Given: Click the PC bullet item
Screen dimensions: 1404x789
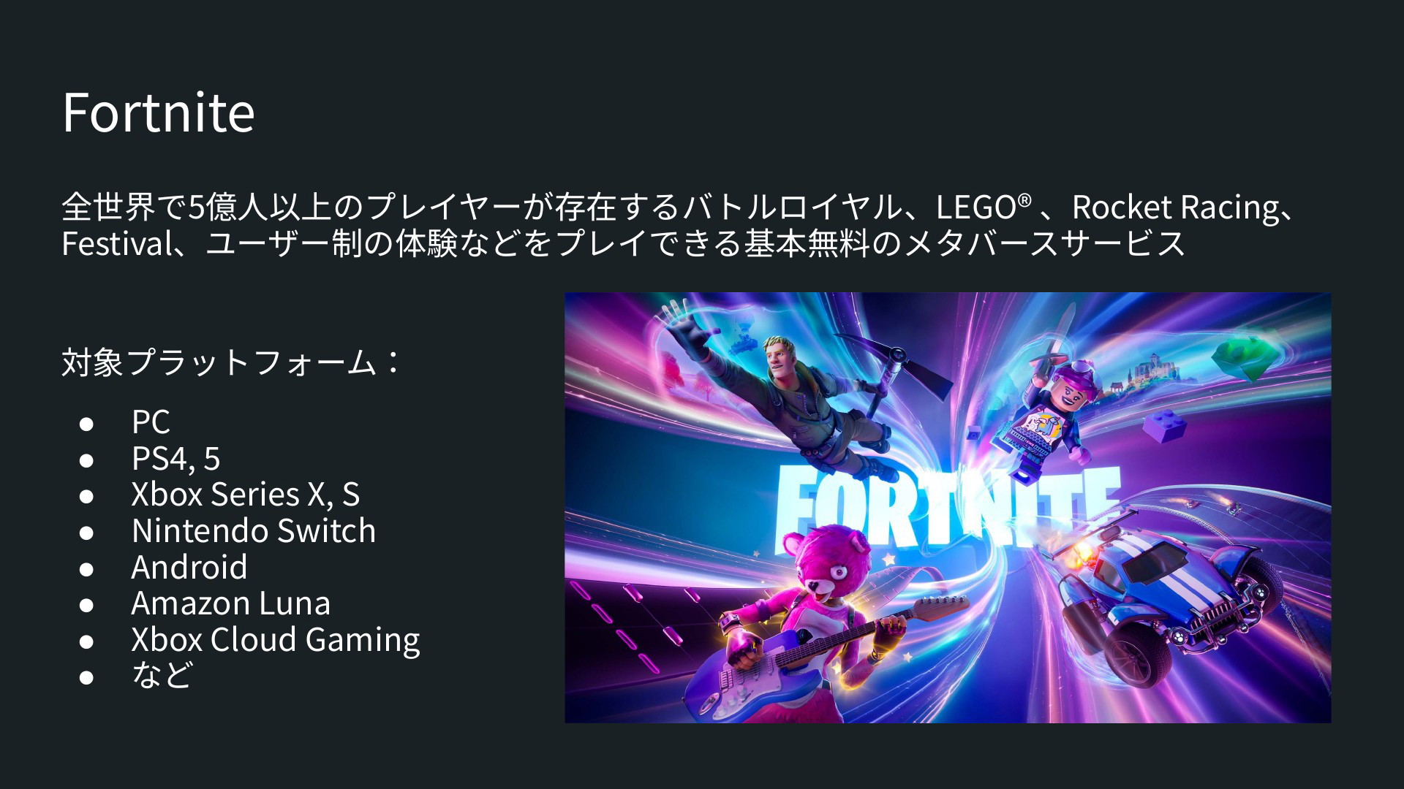Looking at the screenshot, I should point(151,422).
